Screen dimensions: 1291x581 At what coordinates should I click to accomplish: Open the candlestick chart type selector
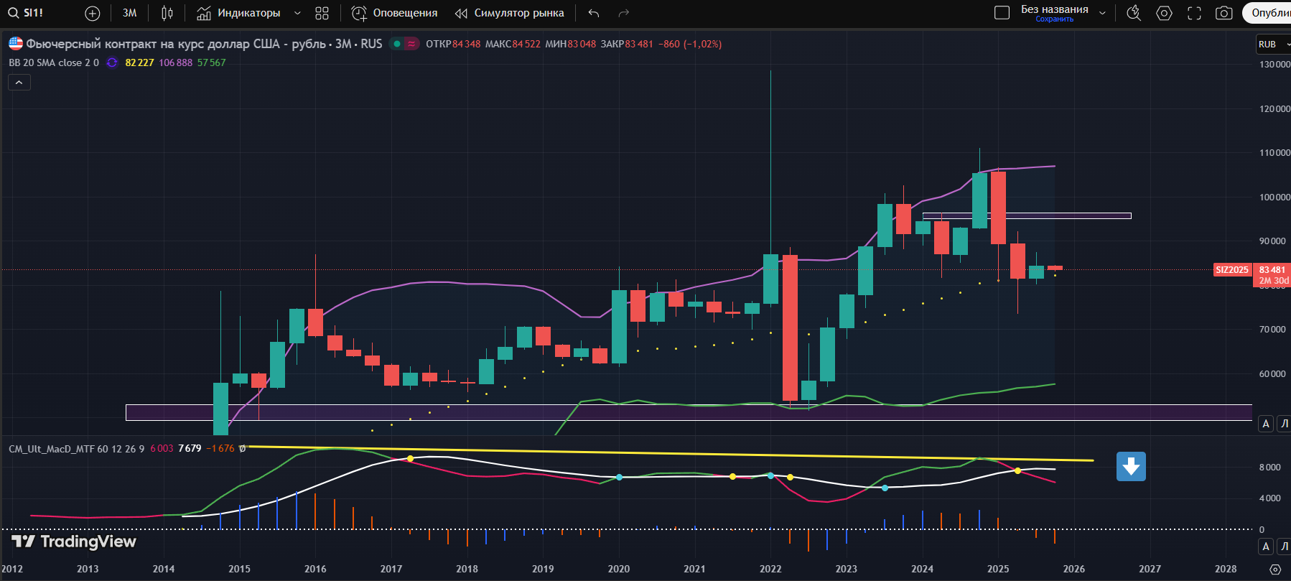click(167, 13)
